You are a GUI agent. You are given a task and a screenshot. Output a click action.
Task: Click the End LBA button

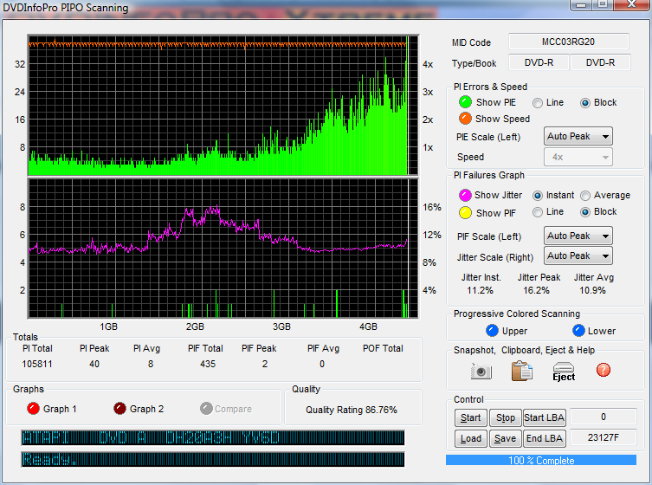tap(545, 438)
